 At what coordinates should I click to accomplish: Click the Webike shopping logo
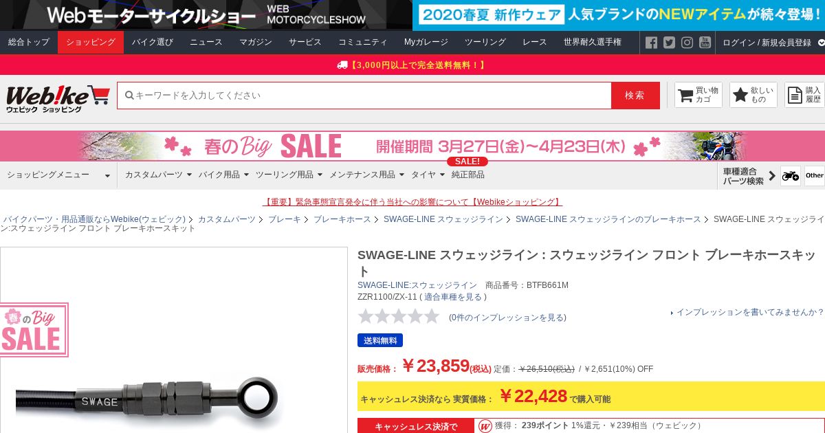pos(58,97)
